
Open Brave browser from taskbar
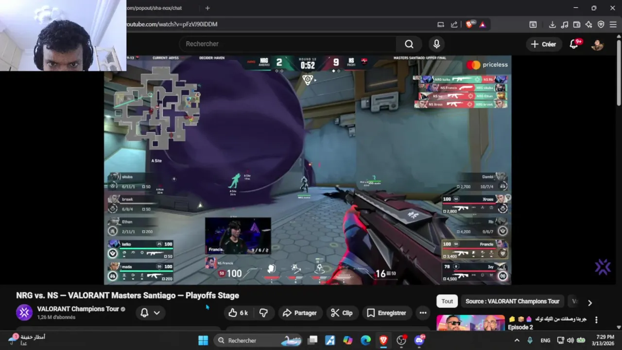tap(383, 340)
